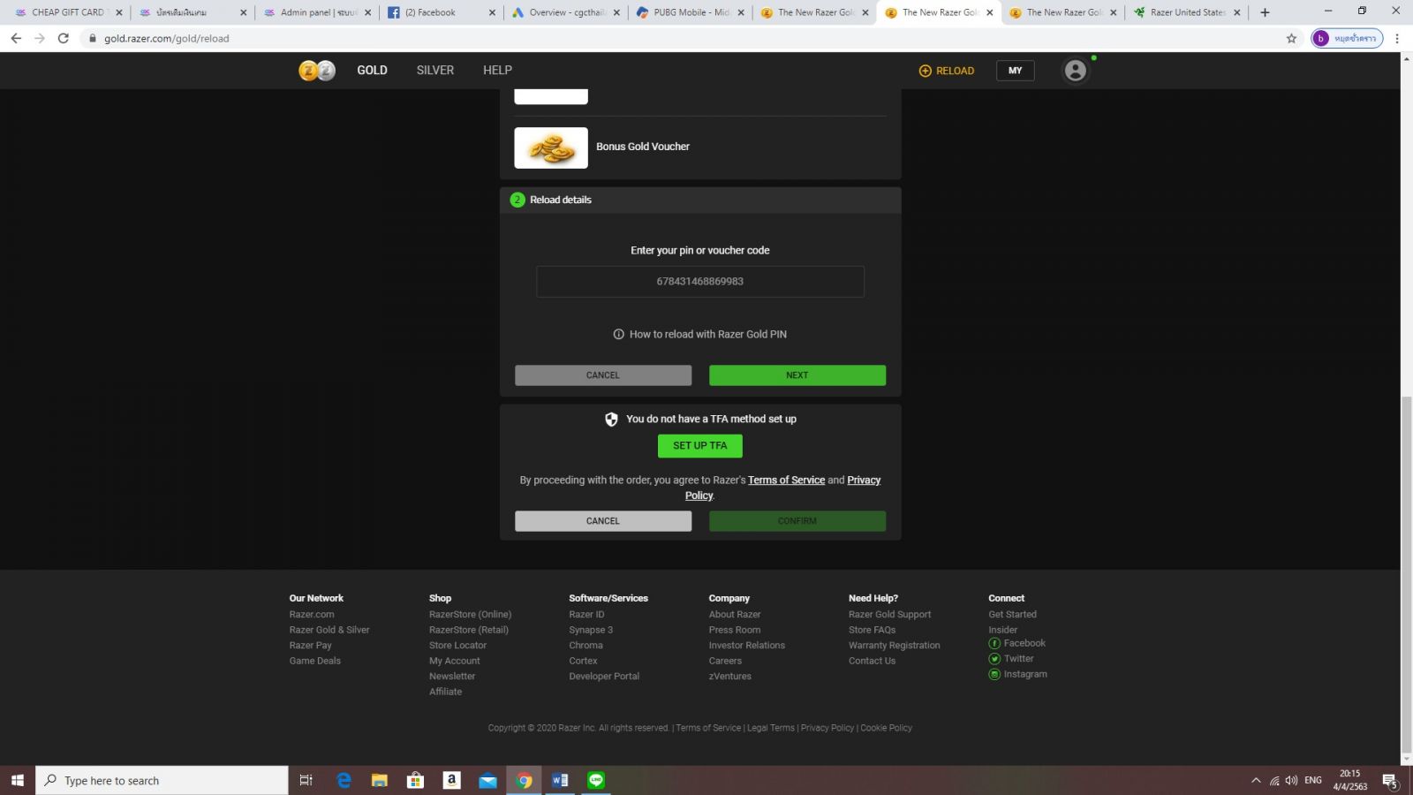Go back with browser back arrow
The image size is (1413, 795).
coord(16,38)
